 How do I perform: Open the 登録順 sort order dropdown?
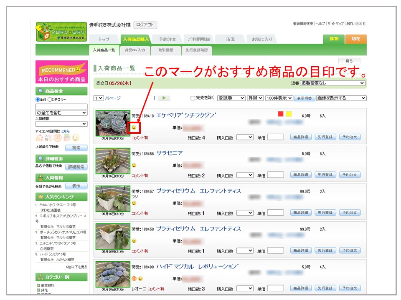pos(231,98)
